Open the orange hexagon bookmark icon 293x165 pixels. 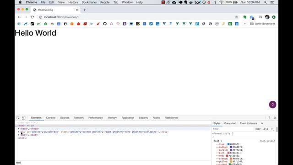click(72, 24)
